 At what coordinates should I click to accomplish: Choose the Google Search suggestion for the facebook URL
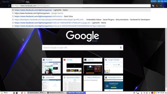click(81, 13)
